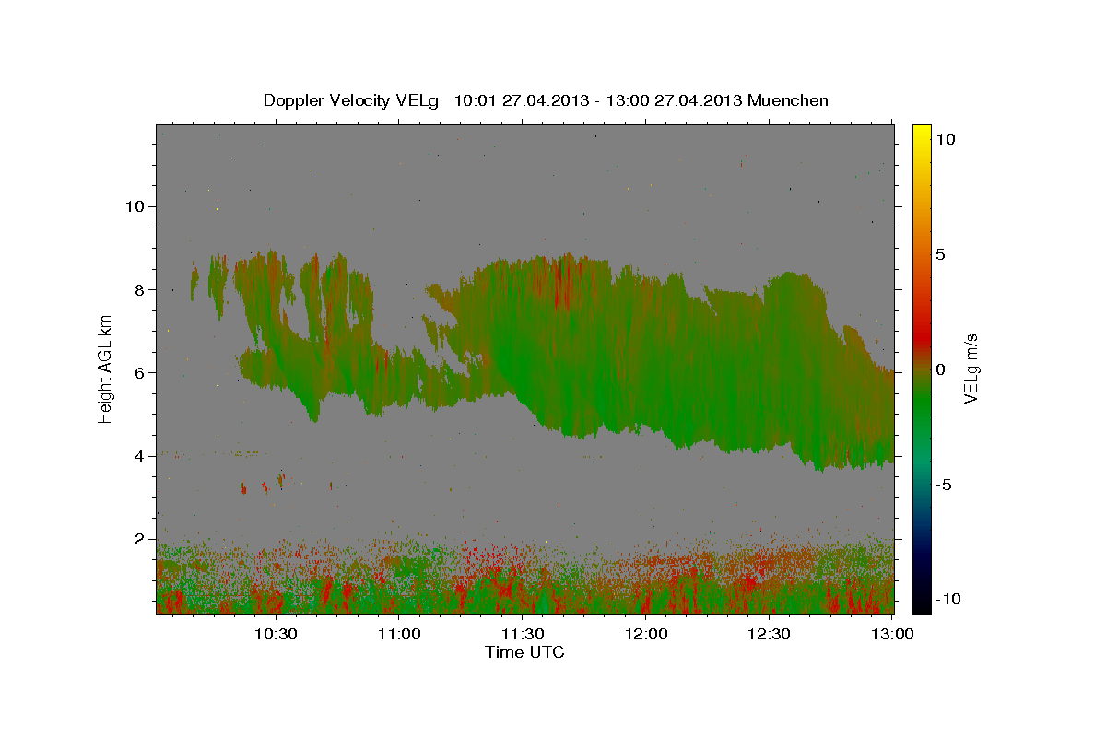This screenshot has width=1106, height=737.
Task: Click the '12:30' time axis label
Action: pos(770,634)
